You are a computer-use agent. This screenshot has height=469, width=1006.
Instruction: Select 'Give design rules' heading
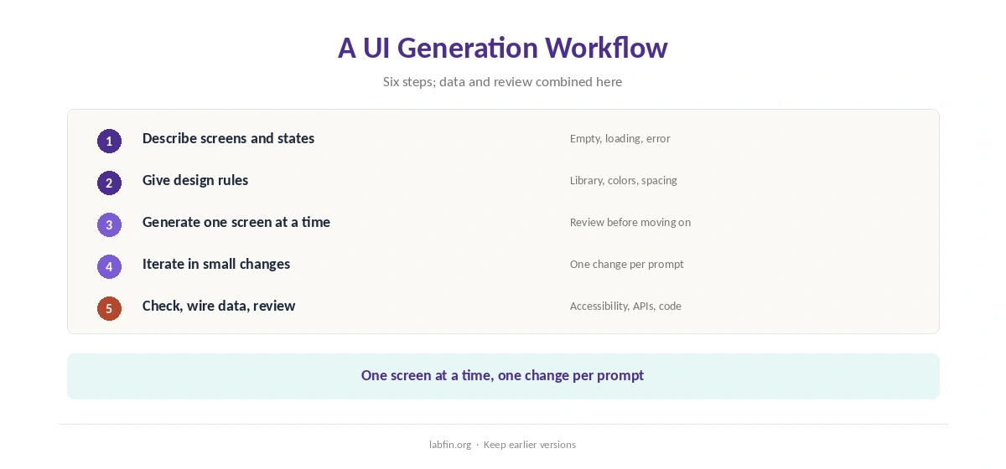click(195, 180)
